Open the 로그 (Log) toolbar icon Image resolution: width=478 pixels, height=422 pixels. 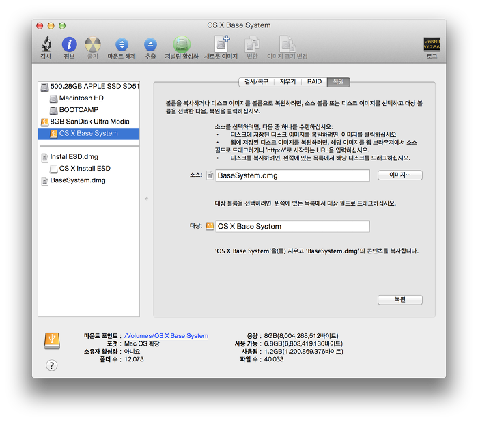(x=432, y=44)
